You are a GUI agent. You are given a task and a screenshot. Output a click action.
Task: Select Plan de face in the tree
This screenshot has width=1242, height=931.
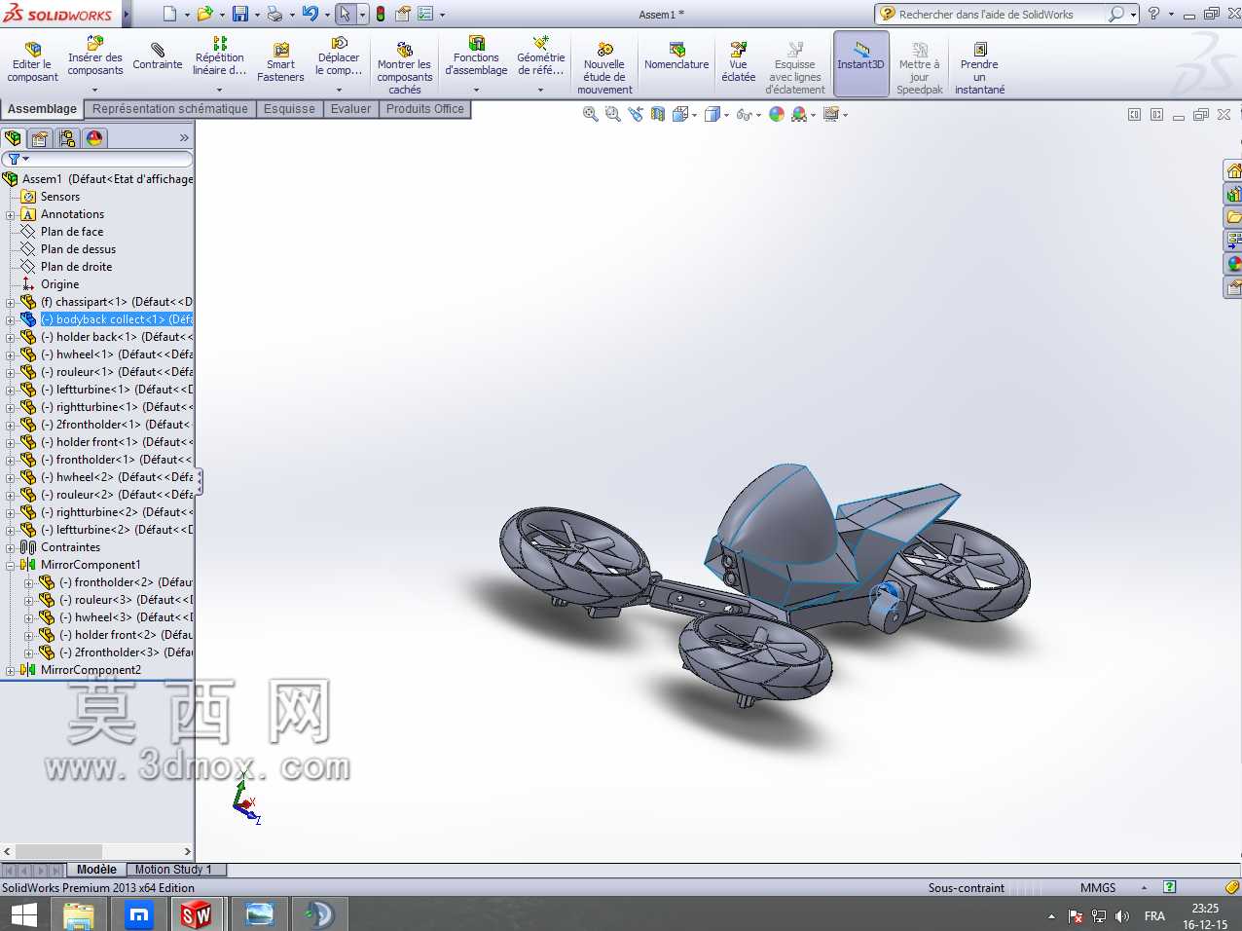pyautogui.click(x=72, y=232)
